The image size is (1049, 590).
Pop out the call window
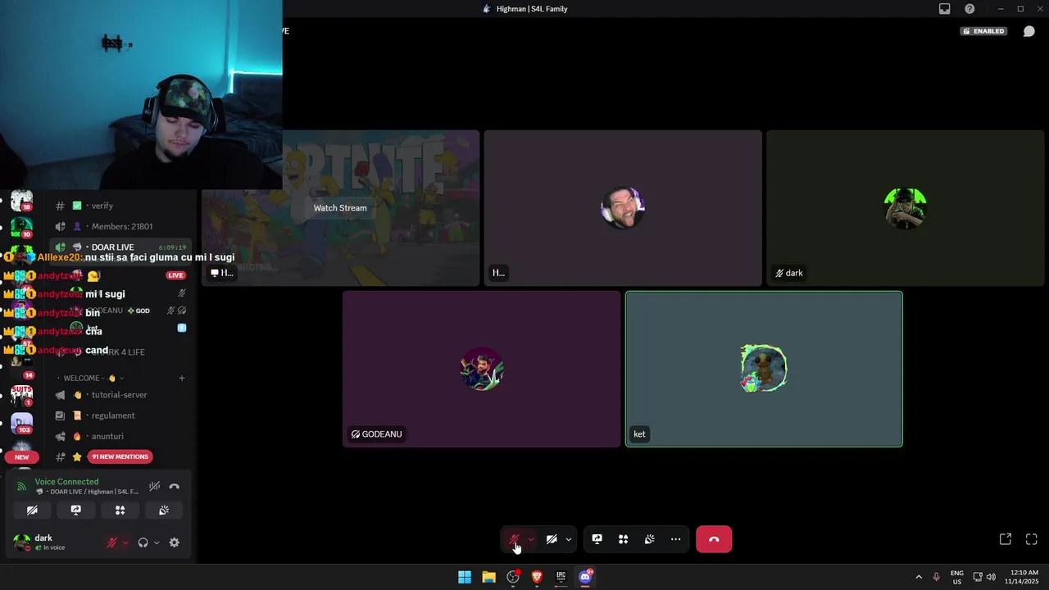[x=1006, y=539]
